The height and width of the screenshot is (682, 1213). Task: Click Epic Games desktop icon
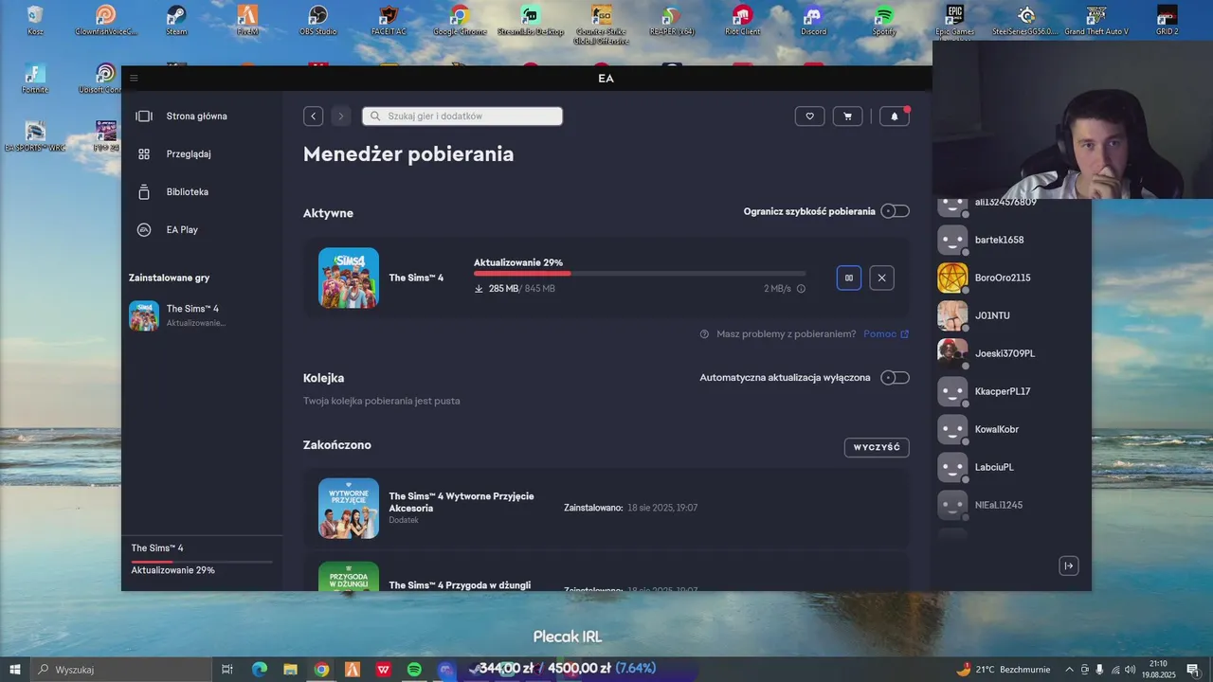[x=955, y=20]
